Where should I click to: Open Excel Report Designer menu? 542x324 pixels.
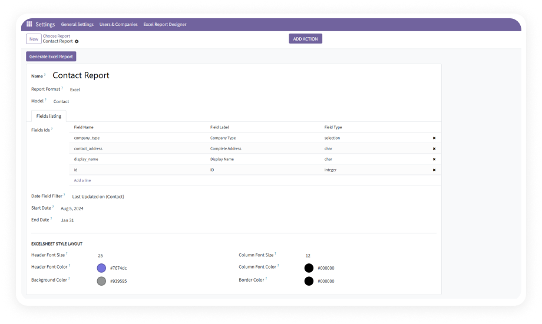[165, 25]
